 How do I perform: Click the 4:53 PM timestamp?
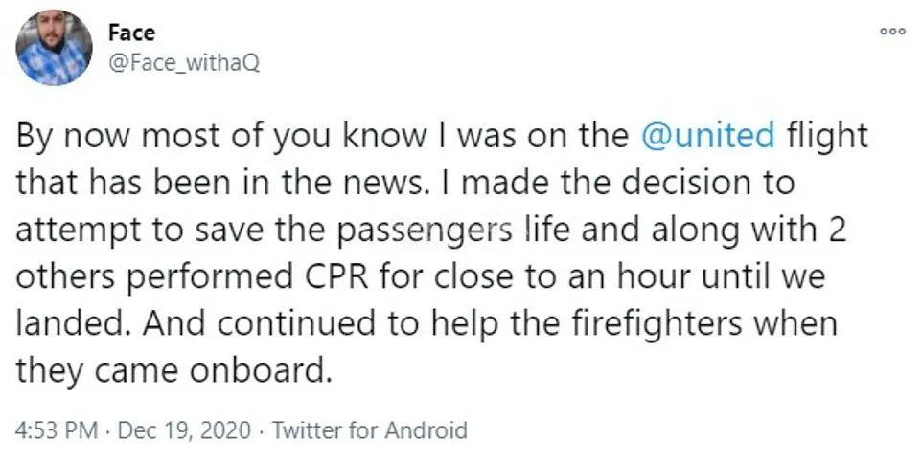58,429
